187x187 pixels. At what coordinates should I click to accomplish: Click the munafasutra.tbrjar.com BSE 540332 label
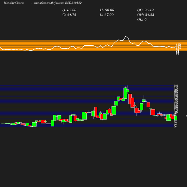point(58,3)
